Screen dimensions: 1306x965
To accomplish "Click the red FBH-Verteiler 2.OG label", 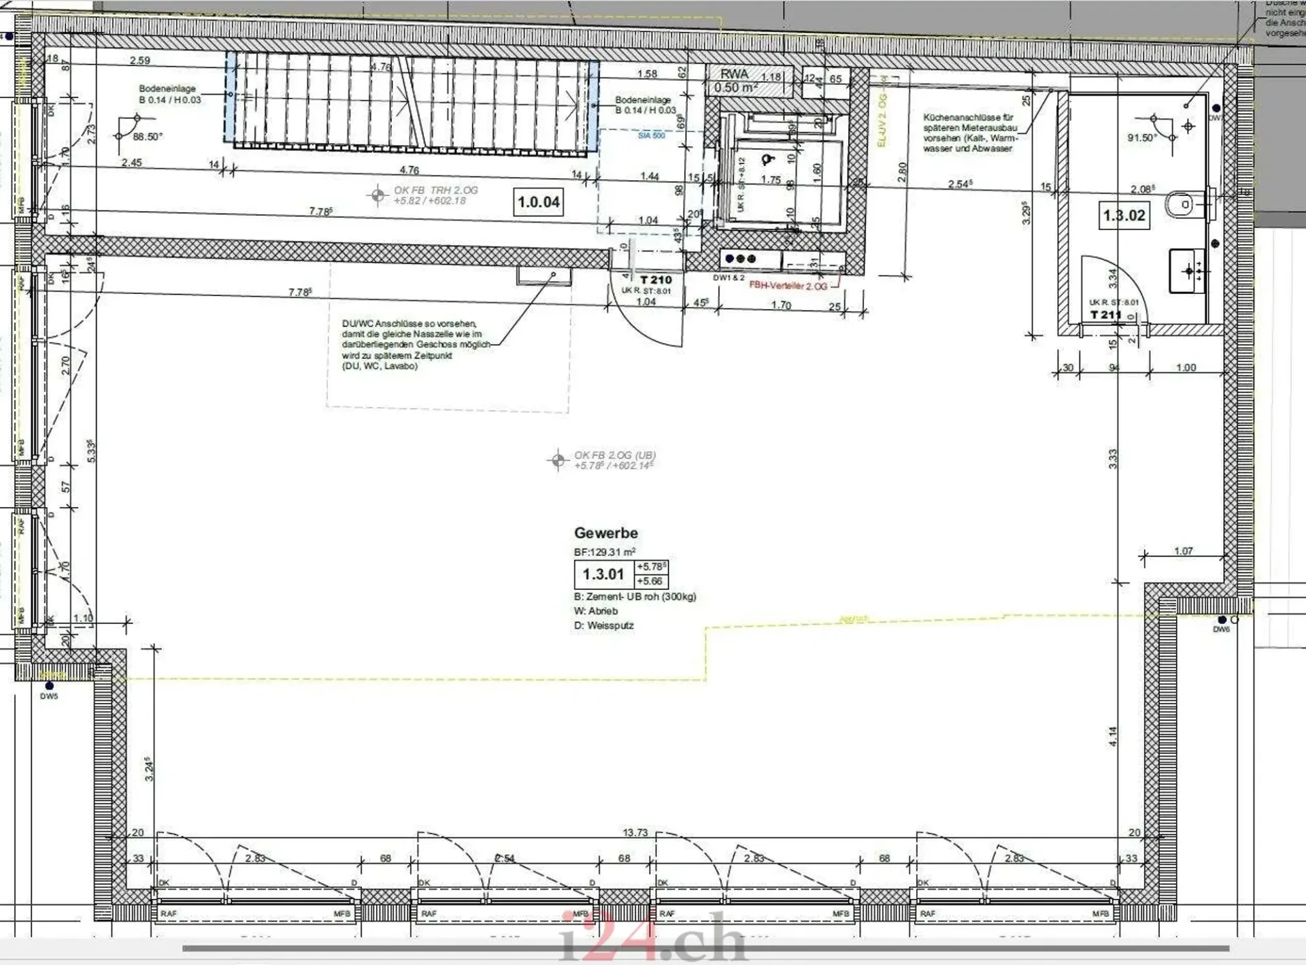I will point(788,287).
